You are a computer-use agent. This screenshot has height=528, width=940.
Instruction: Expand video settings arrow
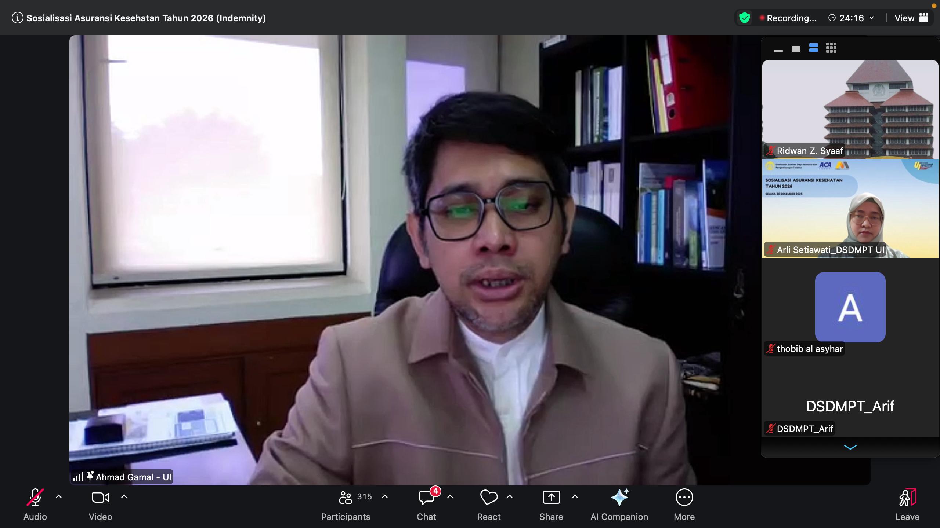124,497
